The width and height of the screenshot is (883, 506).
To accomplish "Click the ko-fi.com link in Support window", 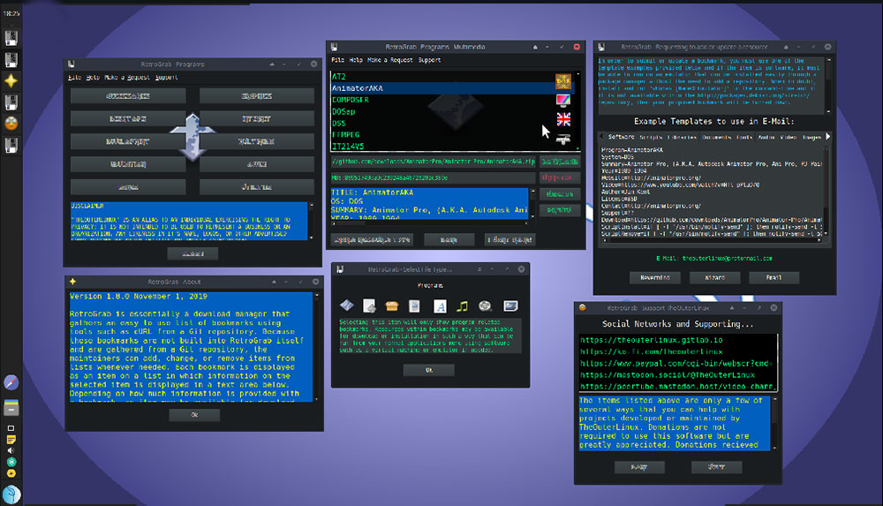I will pyautogui.click(x=651, y=351).
